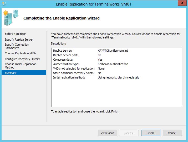The height and width of the screenshot is (142, 188).
Task: Click the replication servers header icon
Action: 11,18
